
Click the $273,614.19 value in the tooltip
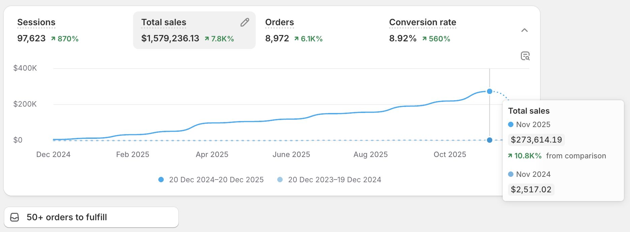pos(536,140)
